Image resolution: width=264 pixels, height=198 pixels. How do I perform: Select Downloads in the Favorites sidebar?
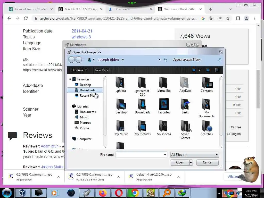[85, 90]
